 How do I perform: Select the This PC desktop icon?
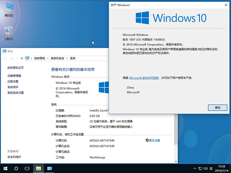9,10
